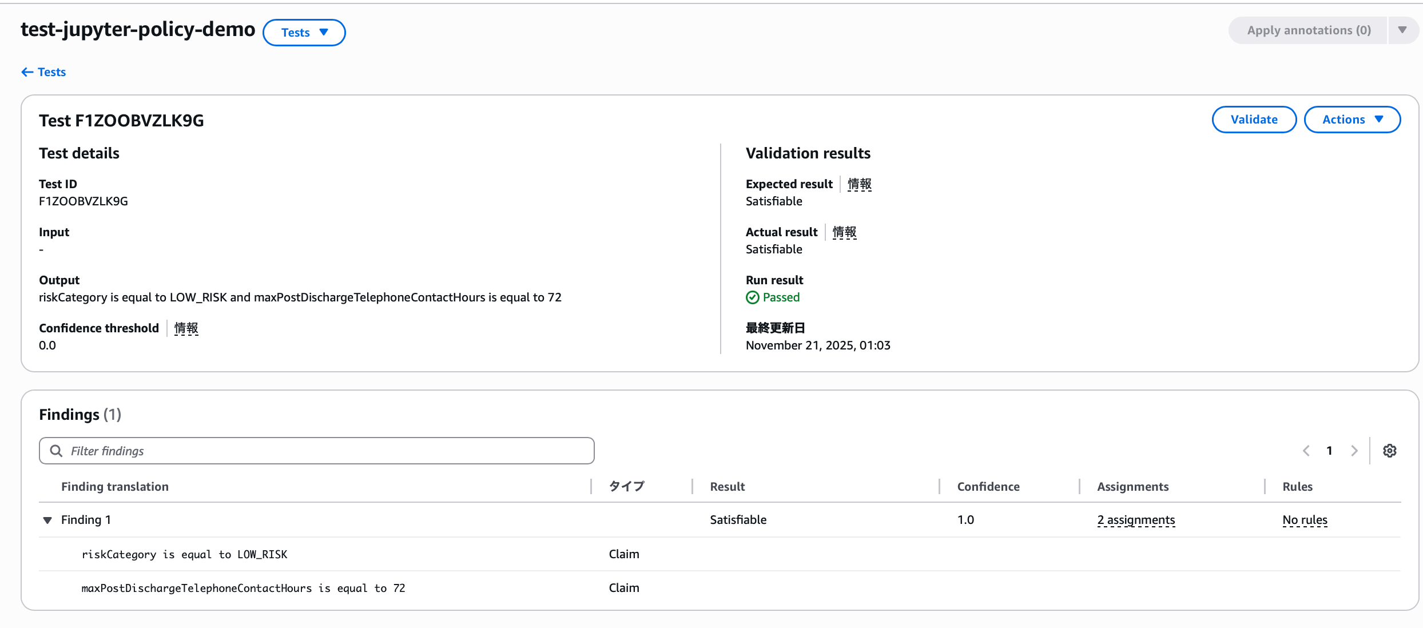Viewport: 1423px width, 628px height.
Task: Open Apply annotations split-button arrow
Action: click(x=1402, y=30)
